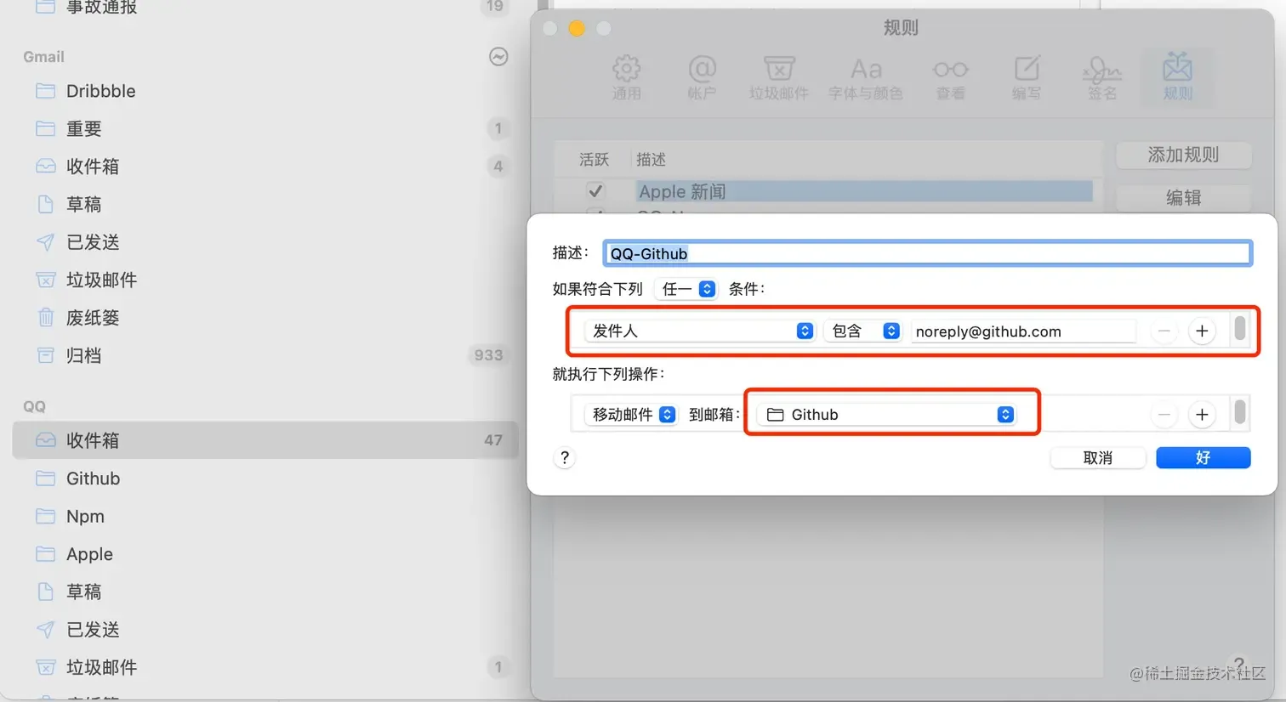Add a condition with the plus button

click(1201, 331)
